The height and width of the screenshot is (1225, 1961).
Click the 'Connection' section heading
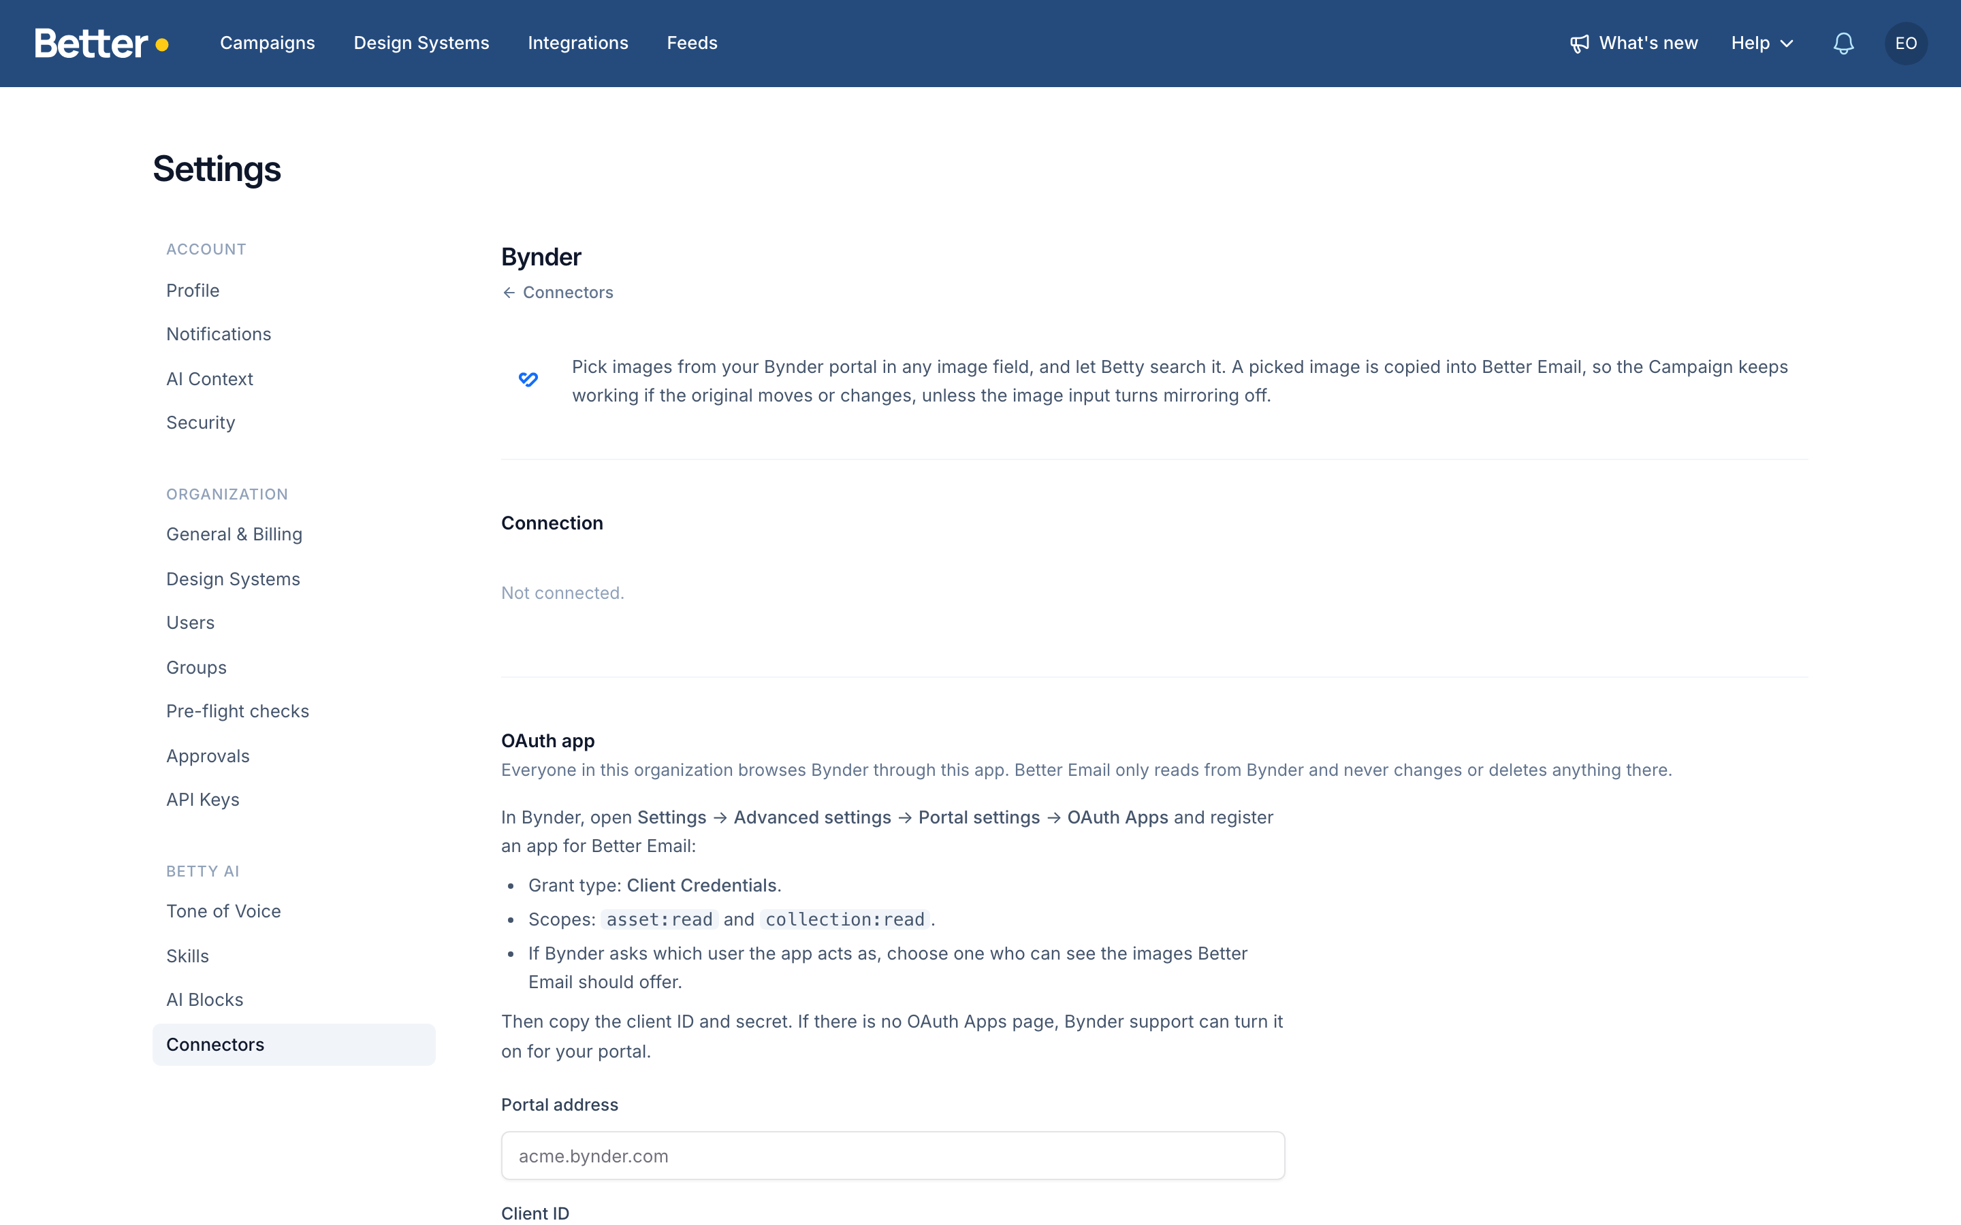click(x=552, y=523)
